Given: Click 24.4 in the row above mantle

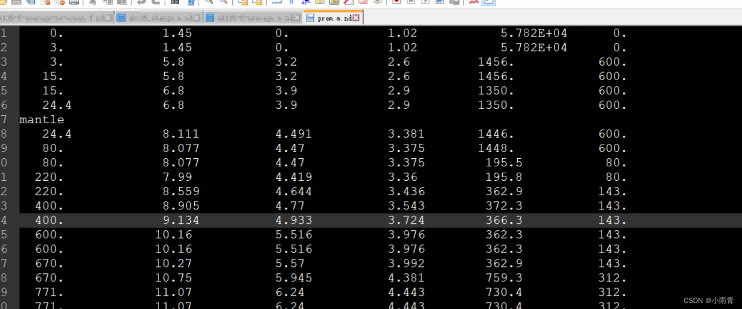Looking at the screenshot, I should tap(57, 105).
